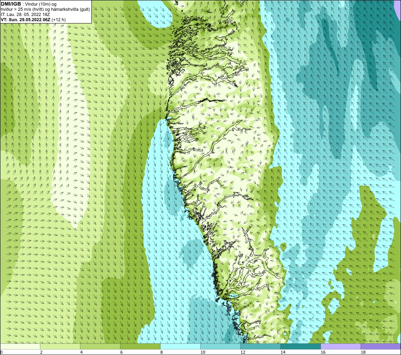Click the 8–10 m/s pale cyan legend swatch
The height and width of the screenshot is (355, 401).
180,346
